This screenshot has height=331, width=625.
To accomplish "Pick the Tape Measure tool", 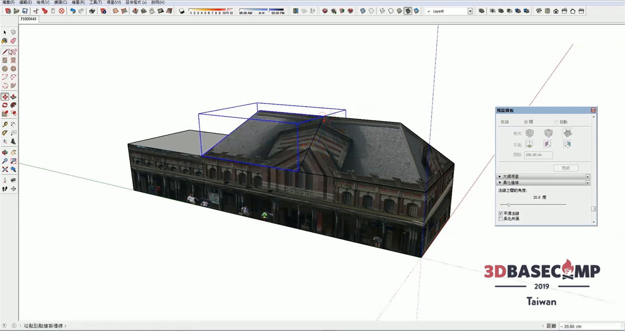I will [5, 124].
